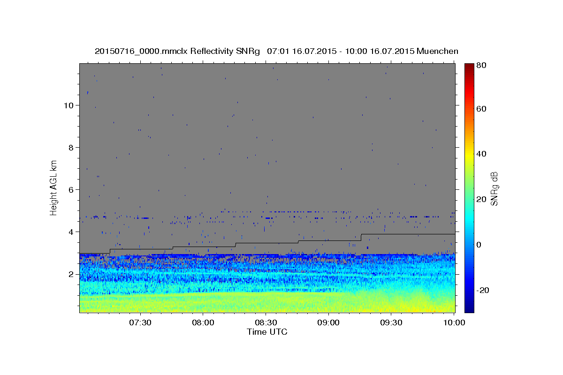The width and height of the screenshot is (563, 375).
Task: Click the 08:00 time tick label
Action: 203,323
